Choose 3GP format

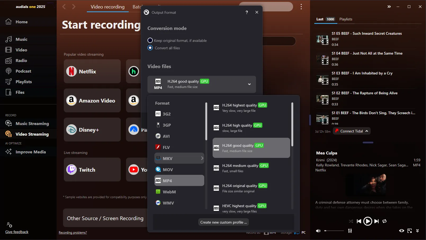(179, 125)
